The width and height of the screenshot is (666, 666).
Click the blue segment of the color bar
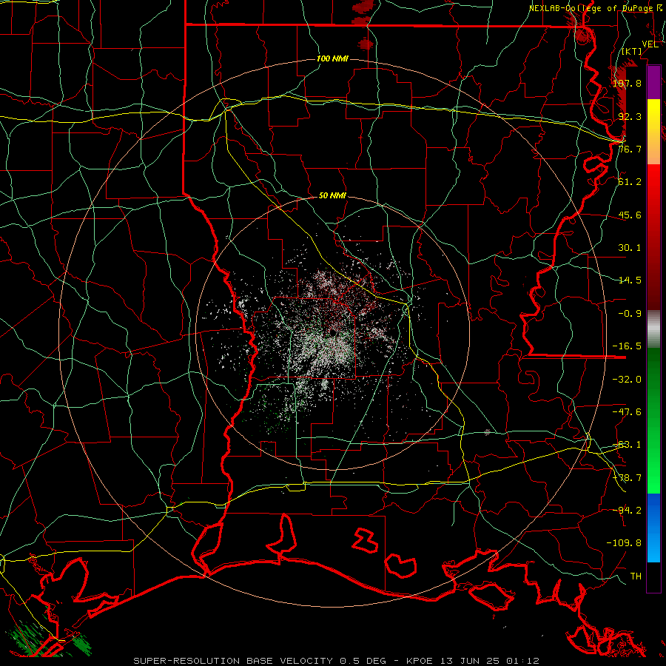(653, 528)
